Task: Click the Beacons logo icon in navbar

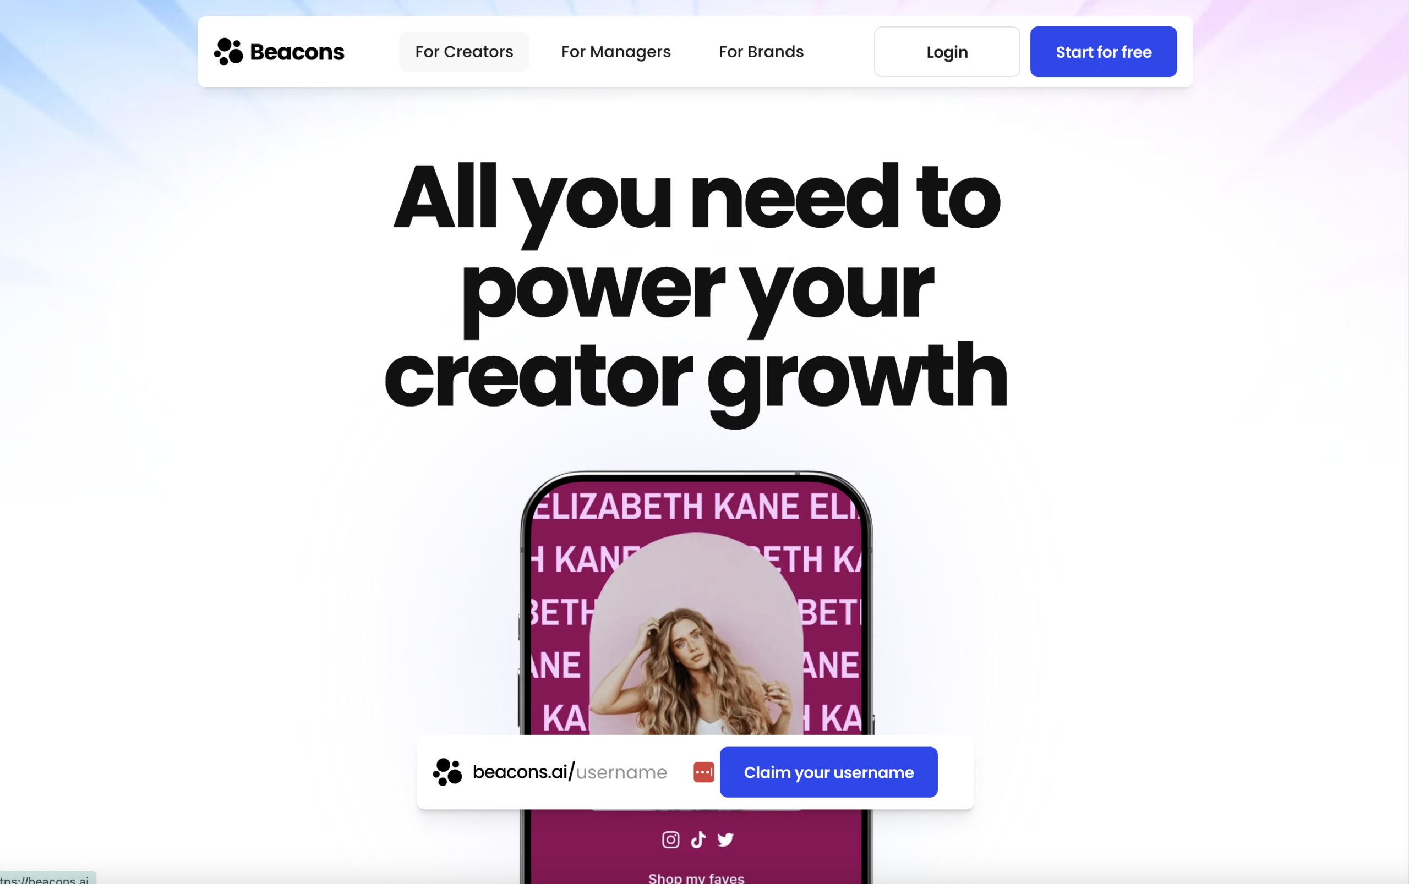Action: coord(228,52)
